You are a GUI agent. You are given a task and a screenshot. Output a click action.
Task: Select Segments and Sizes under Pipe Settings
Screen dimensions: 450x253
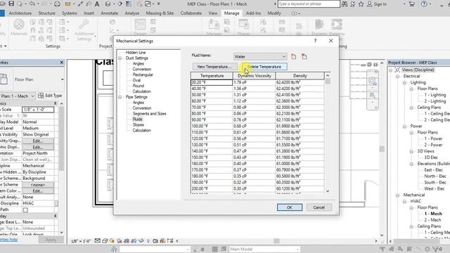(149, 114)
